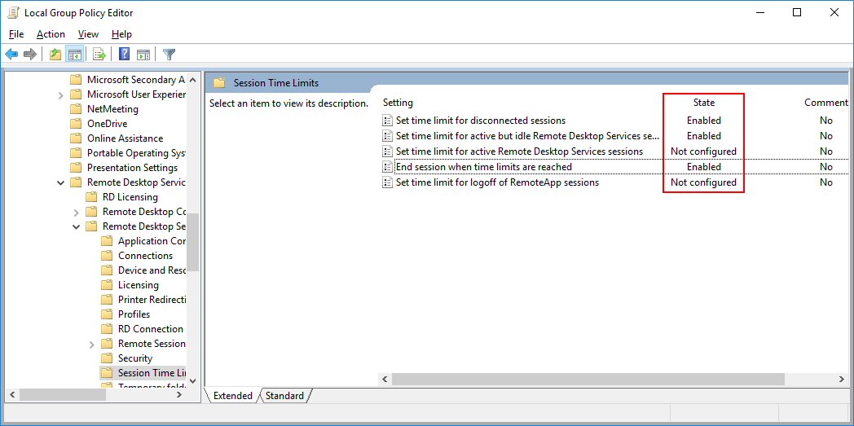Click the settings list horizontal scrollbar thumb
The height and width of the screenshot is (426, 854).
[x=588, y=379]
